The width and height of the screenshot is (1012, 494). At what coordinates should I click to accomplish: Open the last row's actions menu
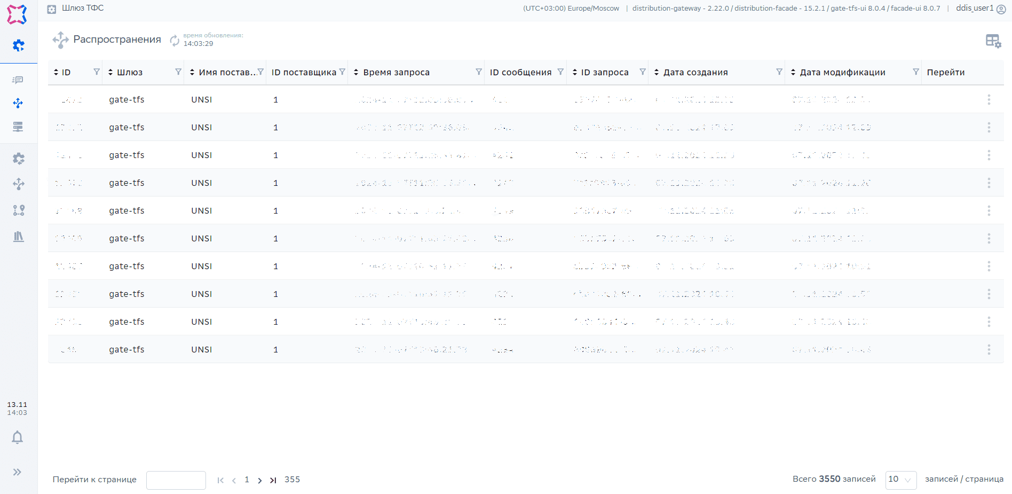click(x=989, y=349)
